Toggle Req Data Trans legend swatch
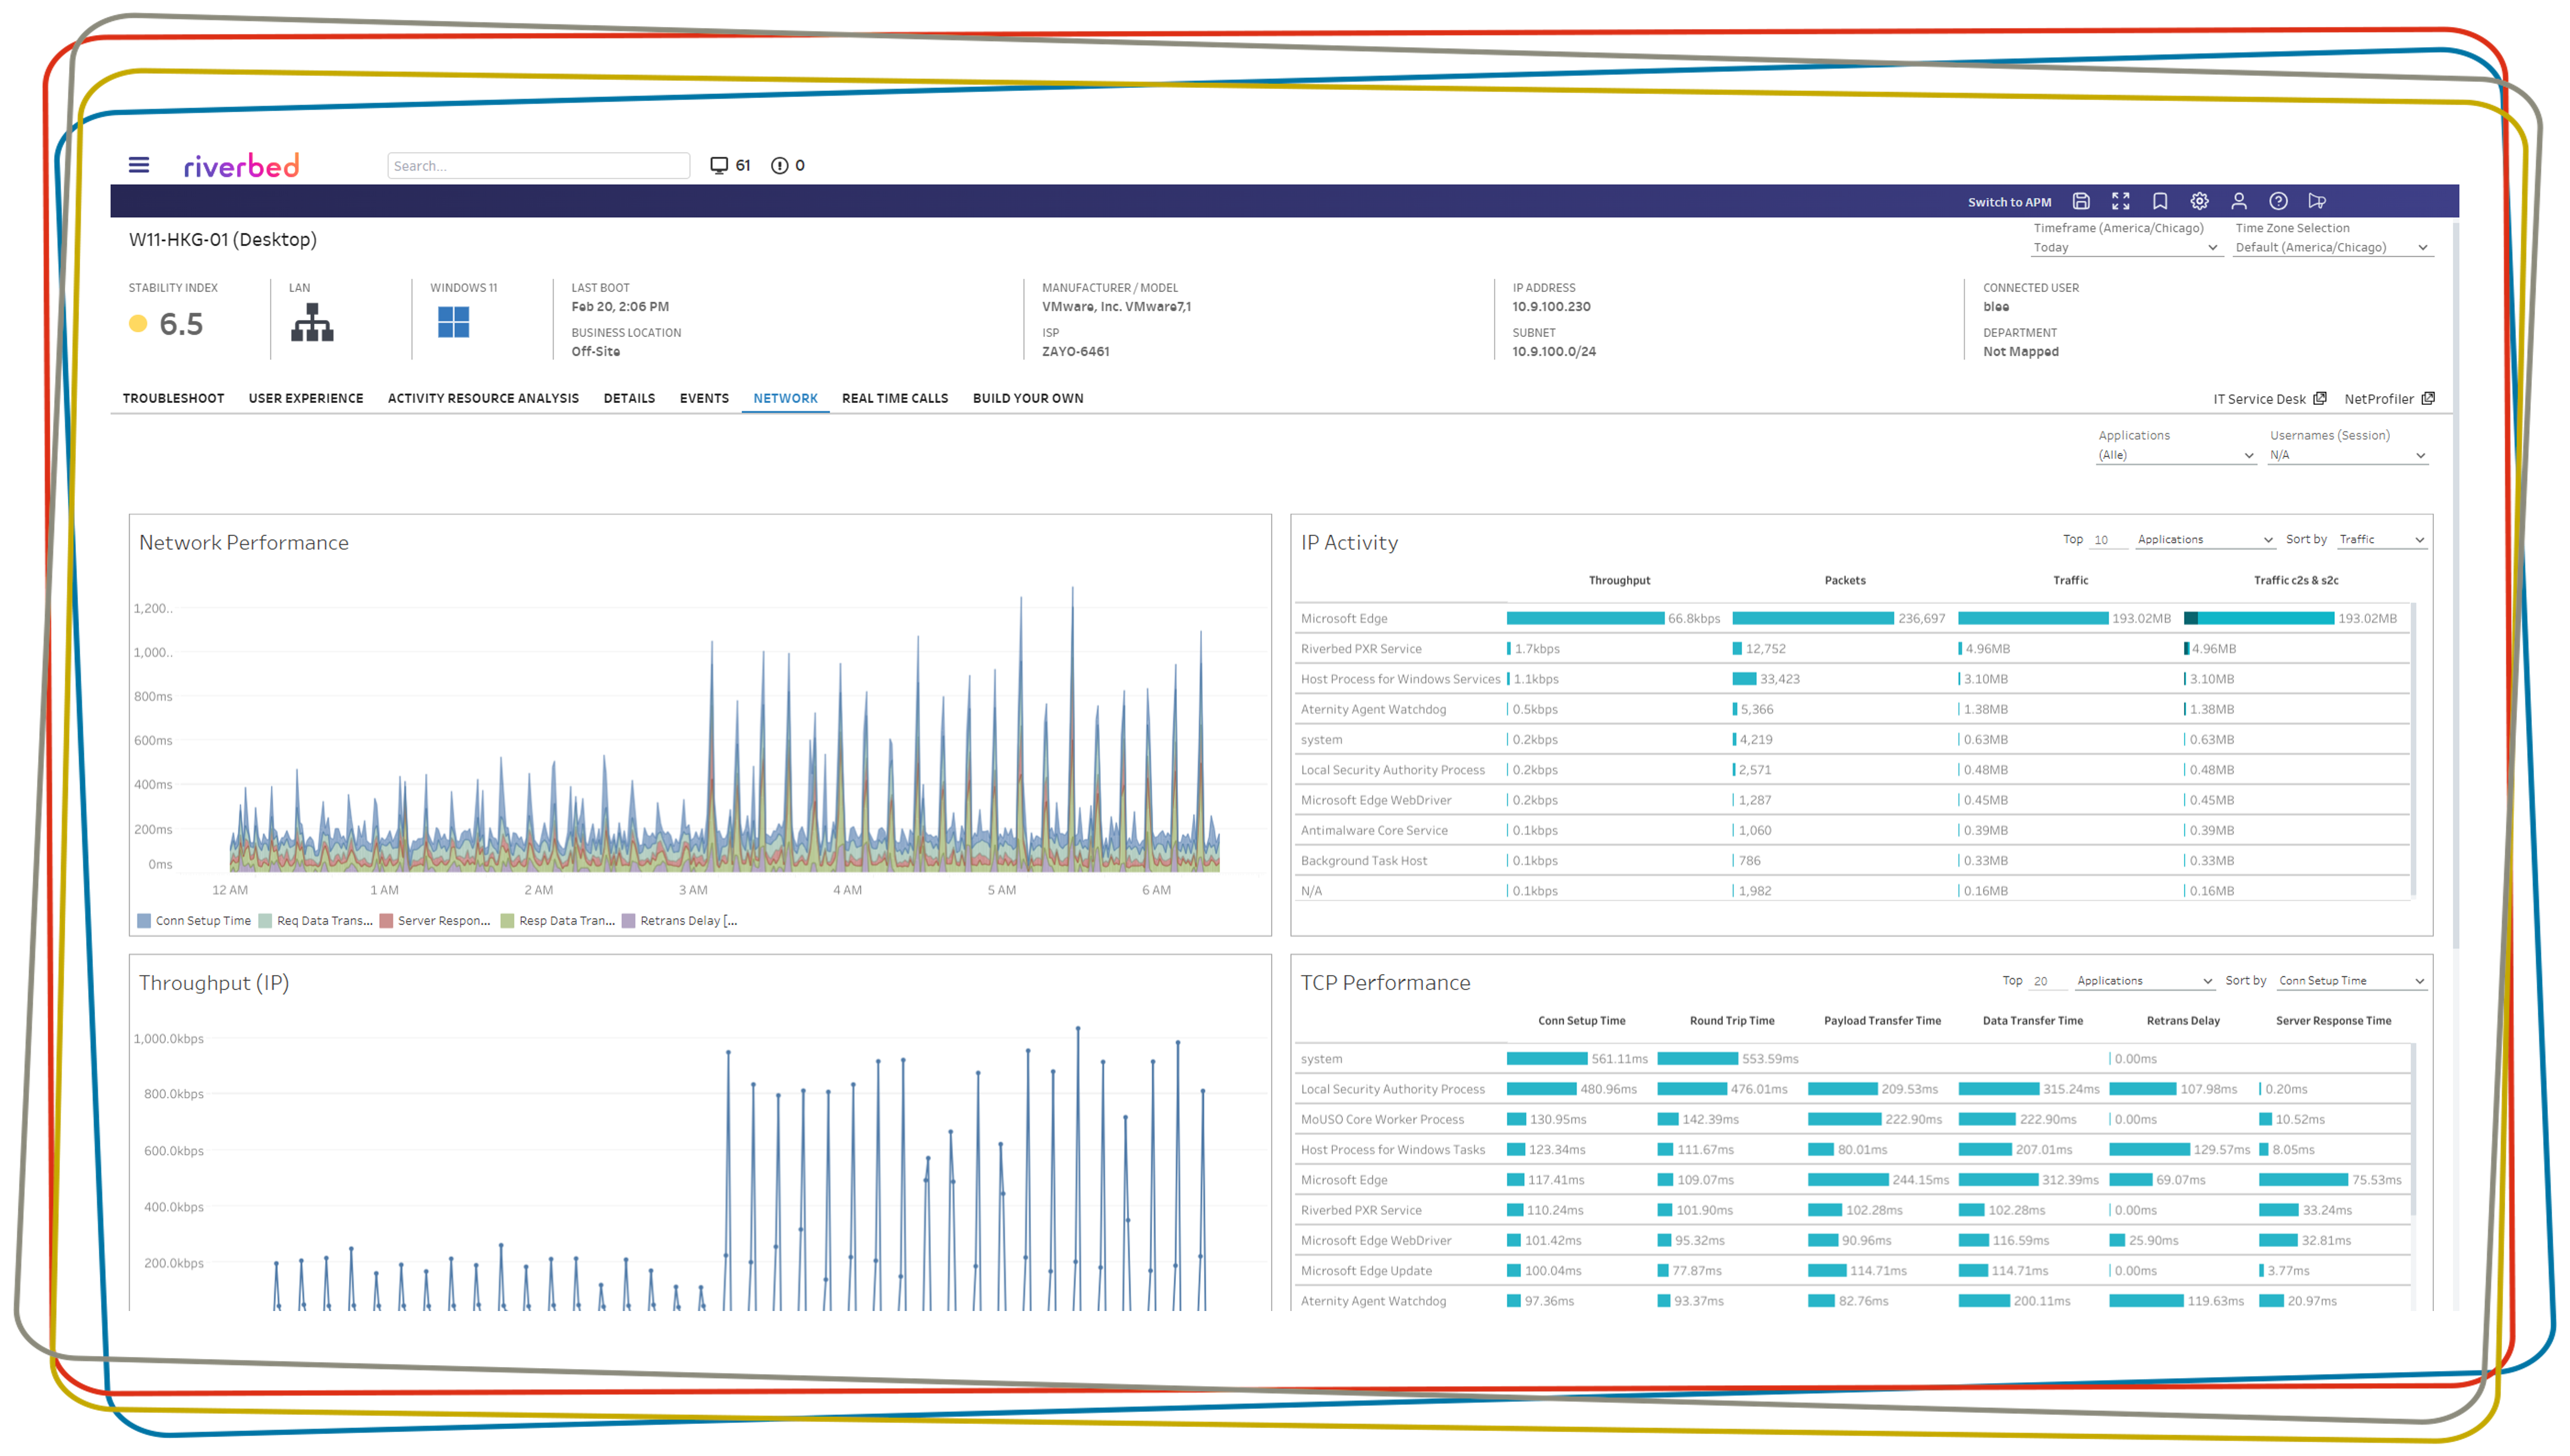This screenshot has height=1456, width=2570. 265,921
